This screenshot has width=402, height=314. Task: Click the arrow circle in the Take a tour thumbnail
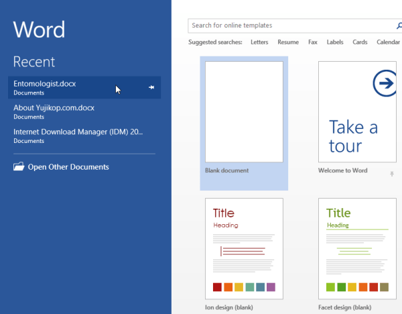pos(385,83)
